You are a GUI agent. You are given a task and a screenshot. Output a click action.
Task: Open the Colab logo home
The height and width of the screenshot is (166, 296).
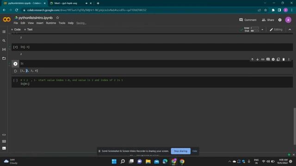[7, 19]
